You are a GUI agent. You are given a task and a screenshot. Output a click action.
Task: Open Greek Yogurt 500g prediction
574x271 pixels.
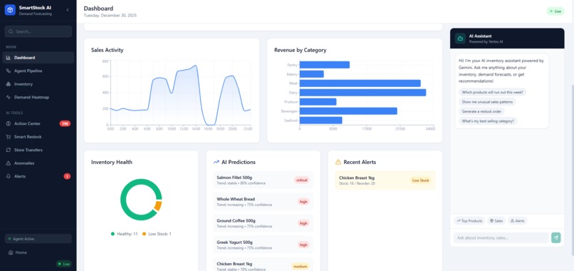pyautogui.click(x=263, y=245)
